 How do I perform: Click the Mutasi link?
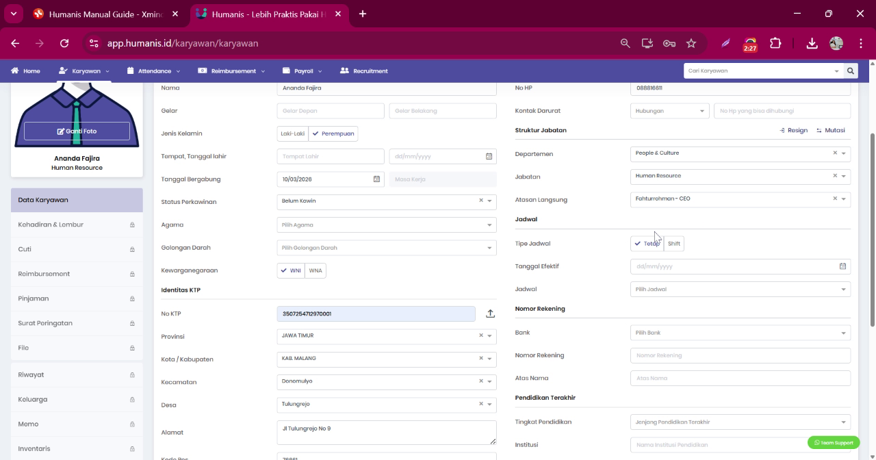coord(830,130)
